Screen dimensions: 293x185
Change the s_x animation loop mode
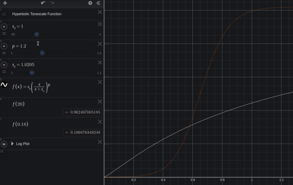[x=4, y=34]
